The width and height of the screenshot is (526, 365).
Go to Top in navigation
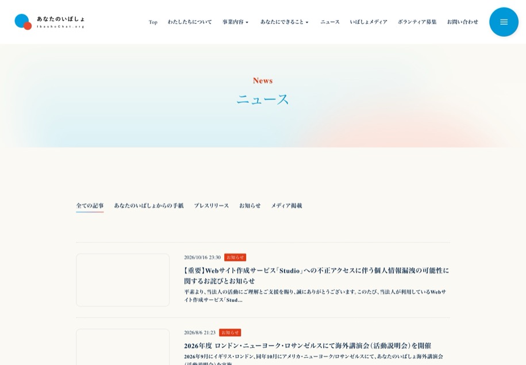tap(153, 22)
